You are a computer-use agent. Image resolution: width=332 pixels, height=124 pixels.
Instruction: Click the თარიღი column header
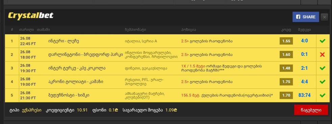coord(26,30)
